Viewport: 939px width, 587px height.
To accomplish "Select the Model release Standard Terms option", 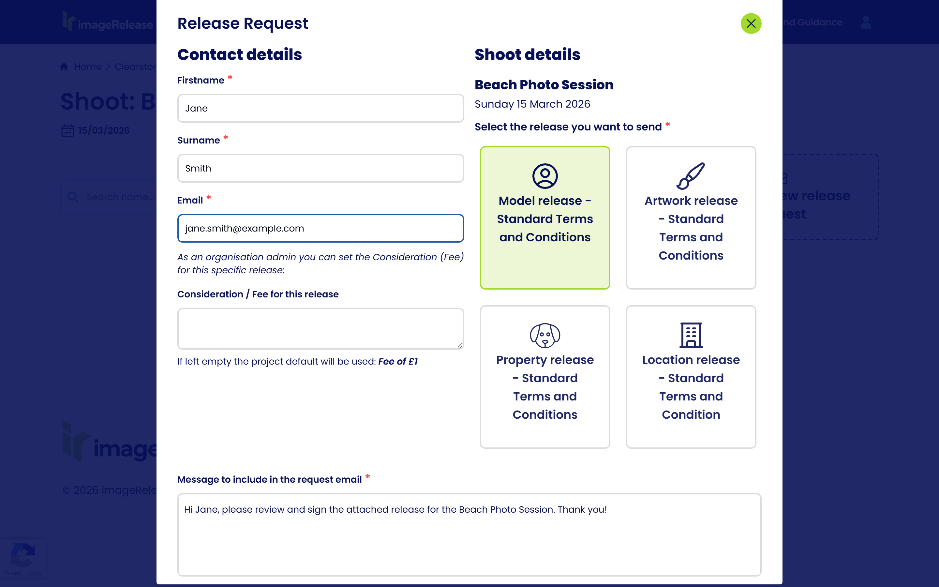I will click(545, 218).
